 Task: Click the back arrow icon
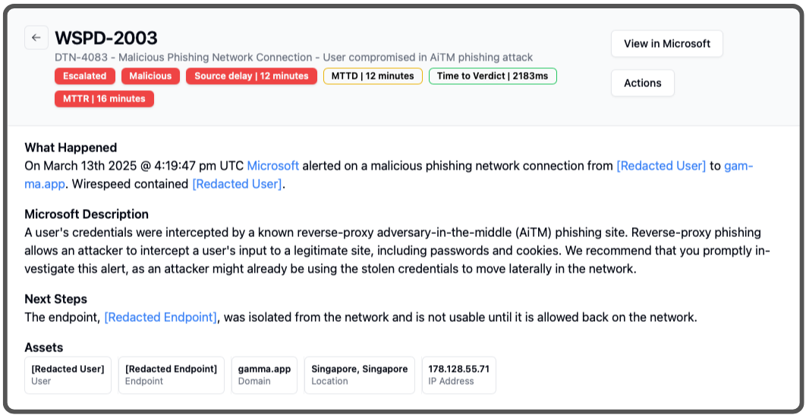(x=36, y=38)
